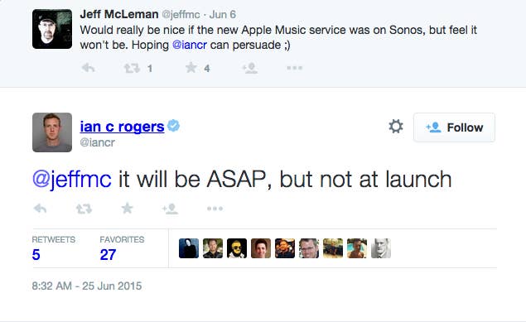Open tweet timestamp 8:32 AM - 25 Jun 2015

click(87, 286)
